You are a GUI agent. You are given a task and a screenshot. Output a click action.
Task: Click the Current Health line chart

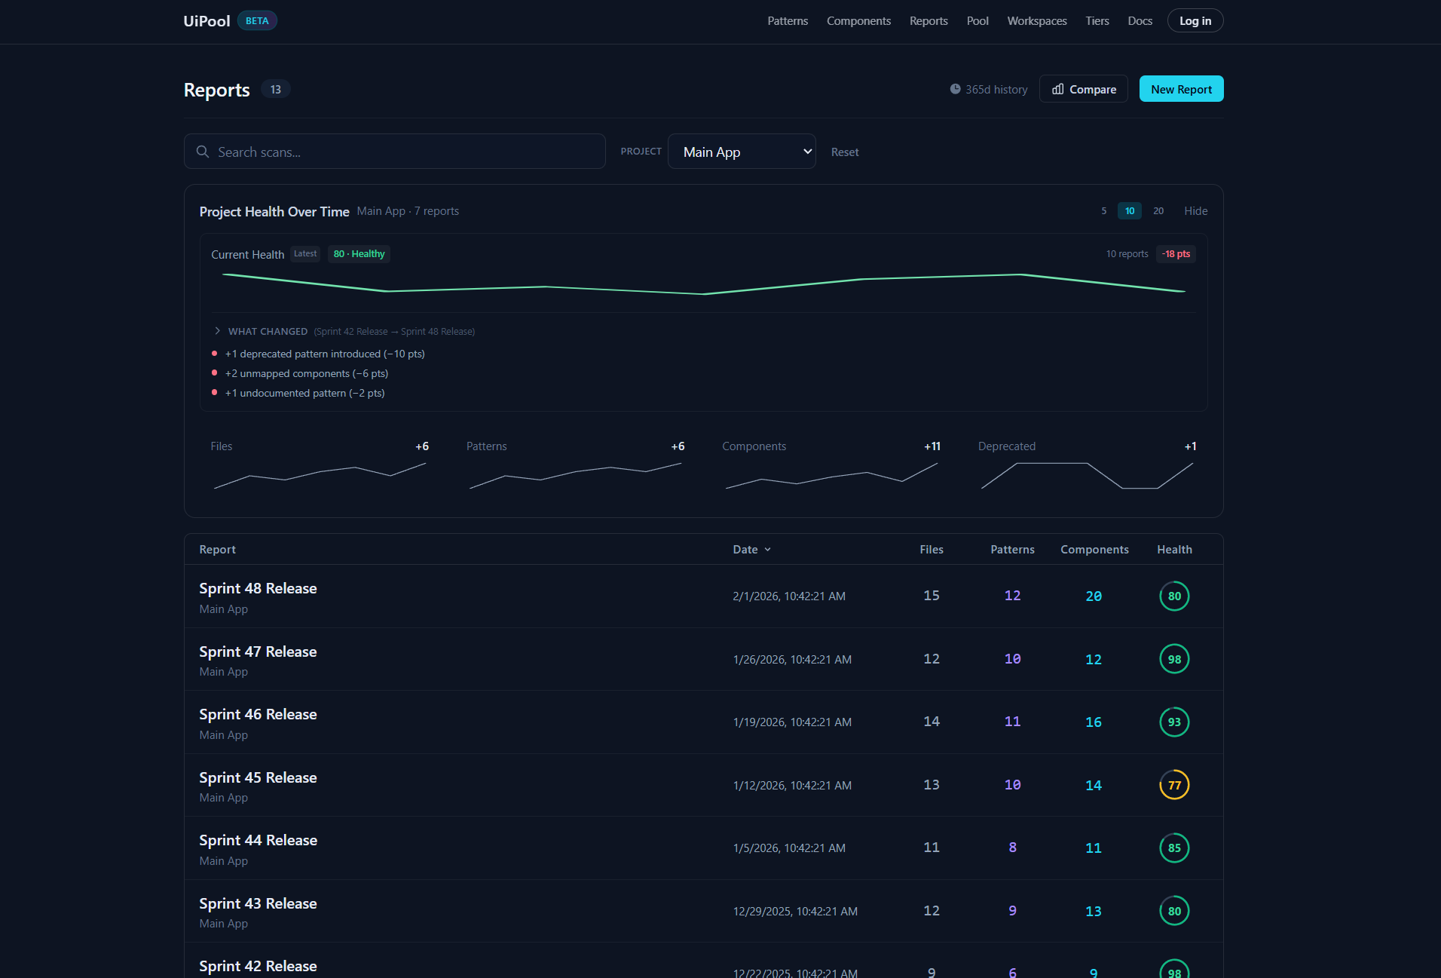703,284
